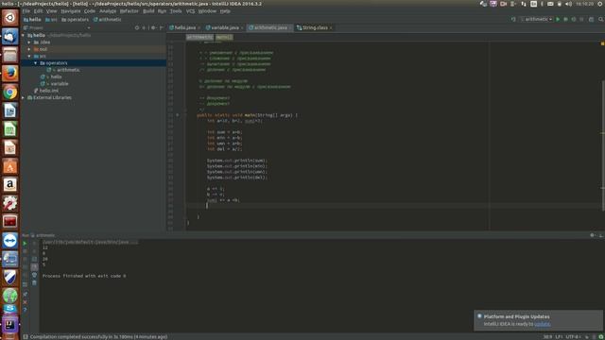The width and height of the screenshot is (605, 340).
Task: Expand the .idea folder
Action: coord(29,42)
